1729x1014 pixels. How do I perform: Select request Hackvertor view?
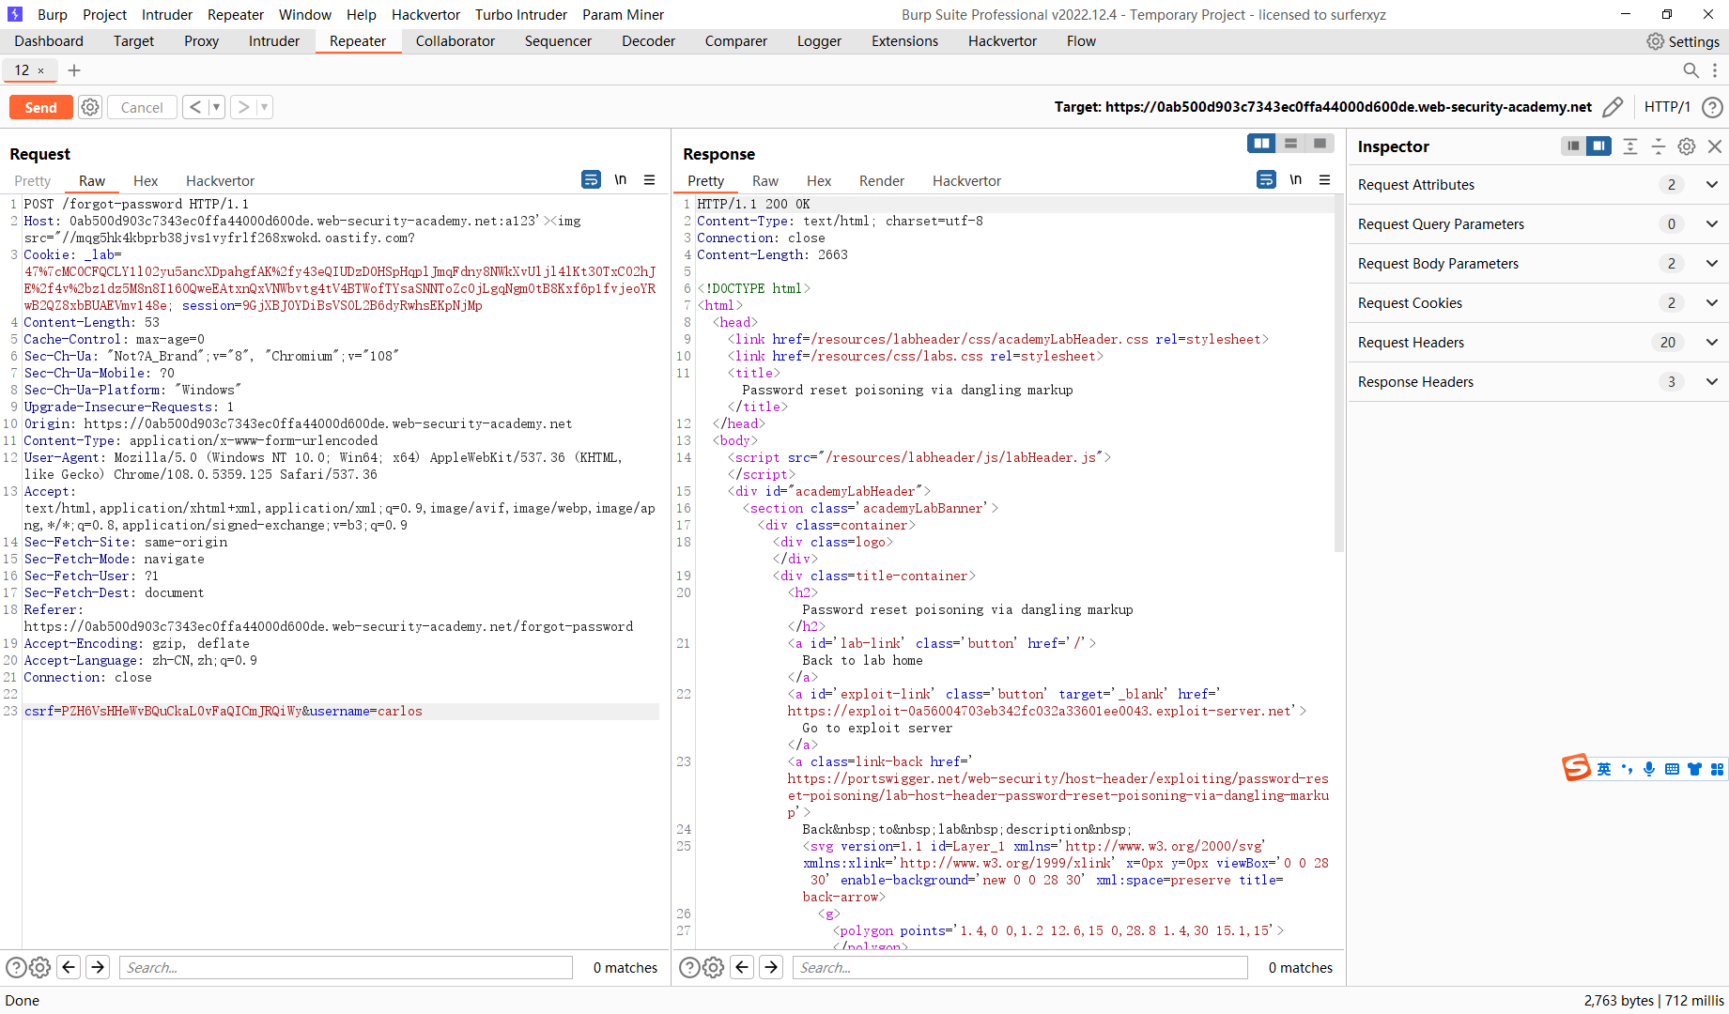tap(220, 181)
